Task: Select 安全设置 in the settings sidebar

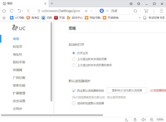Action: pos(19,101)
